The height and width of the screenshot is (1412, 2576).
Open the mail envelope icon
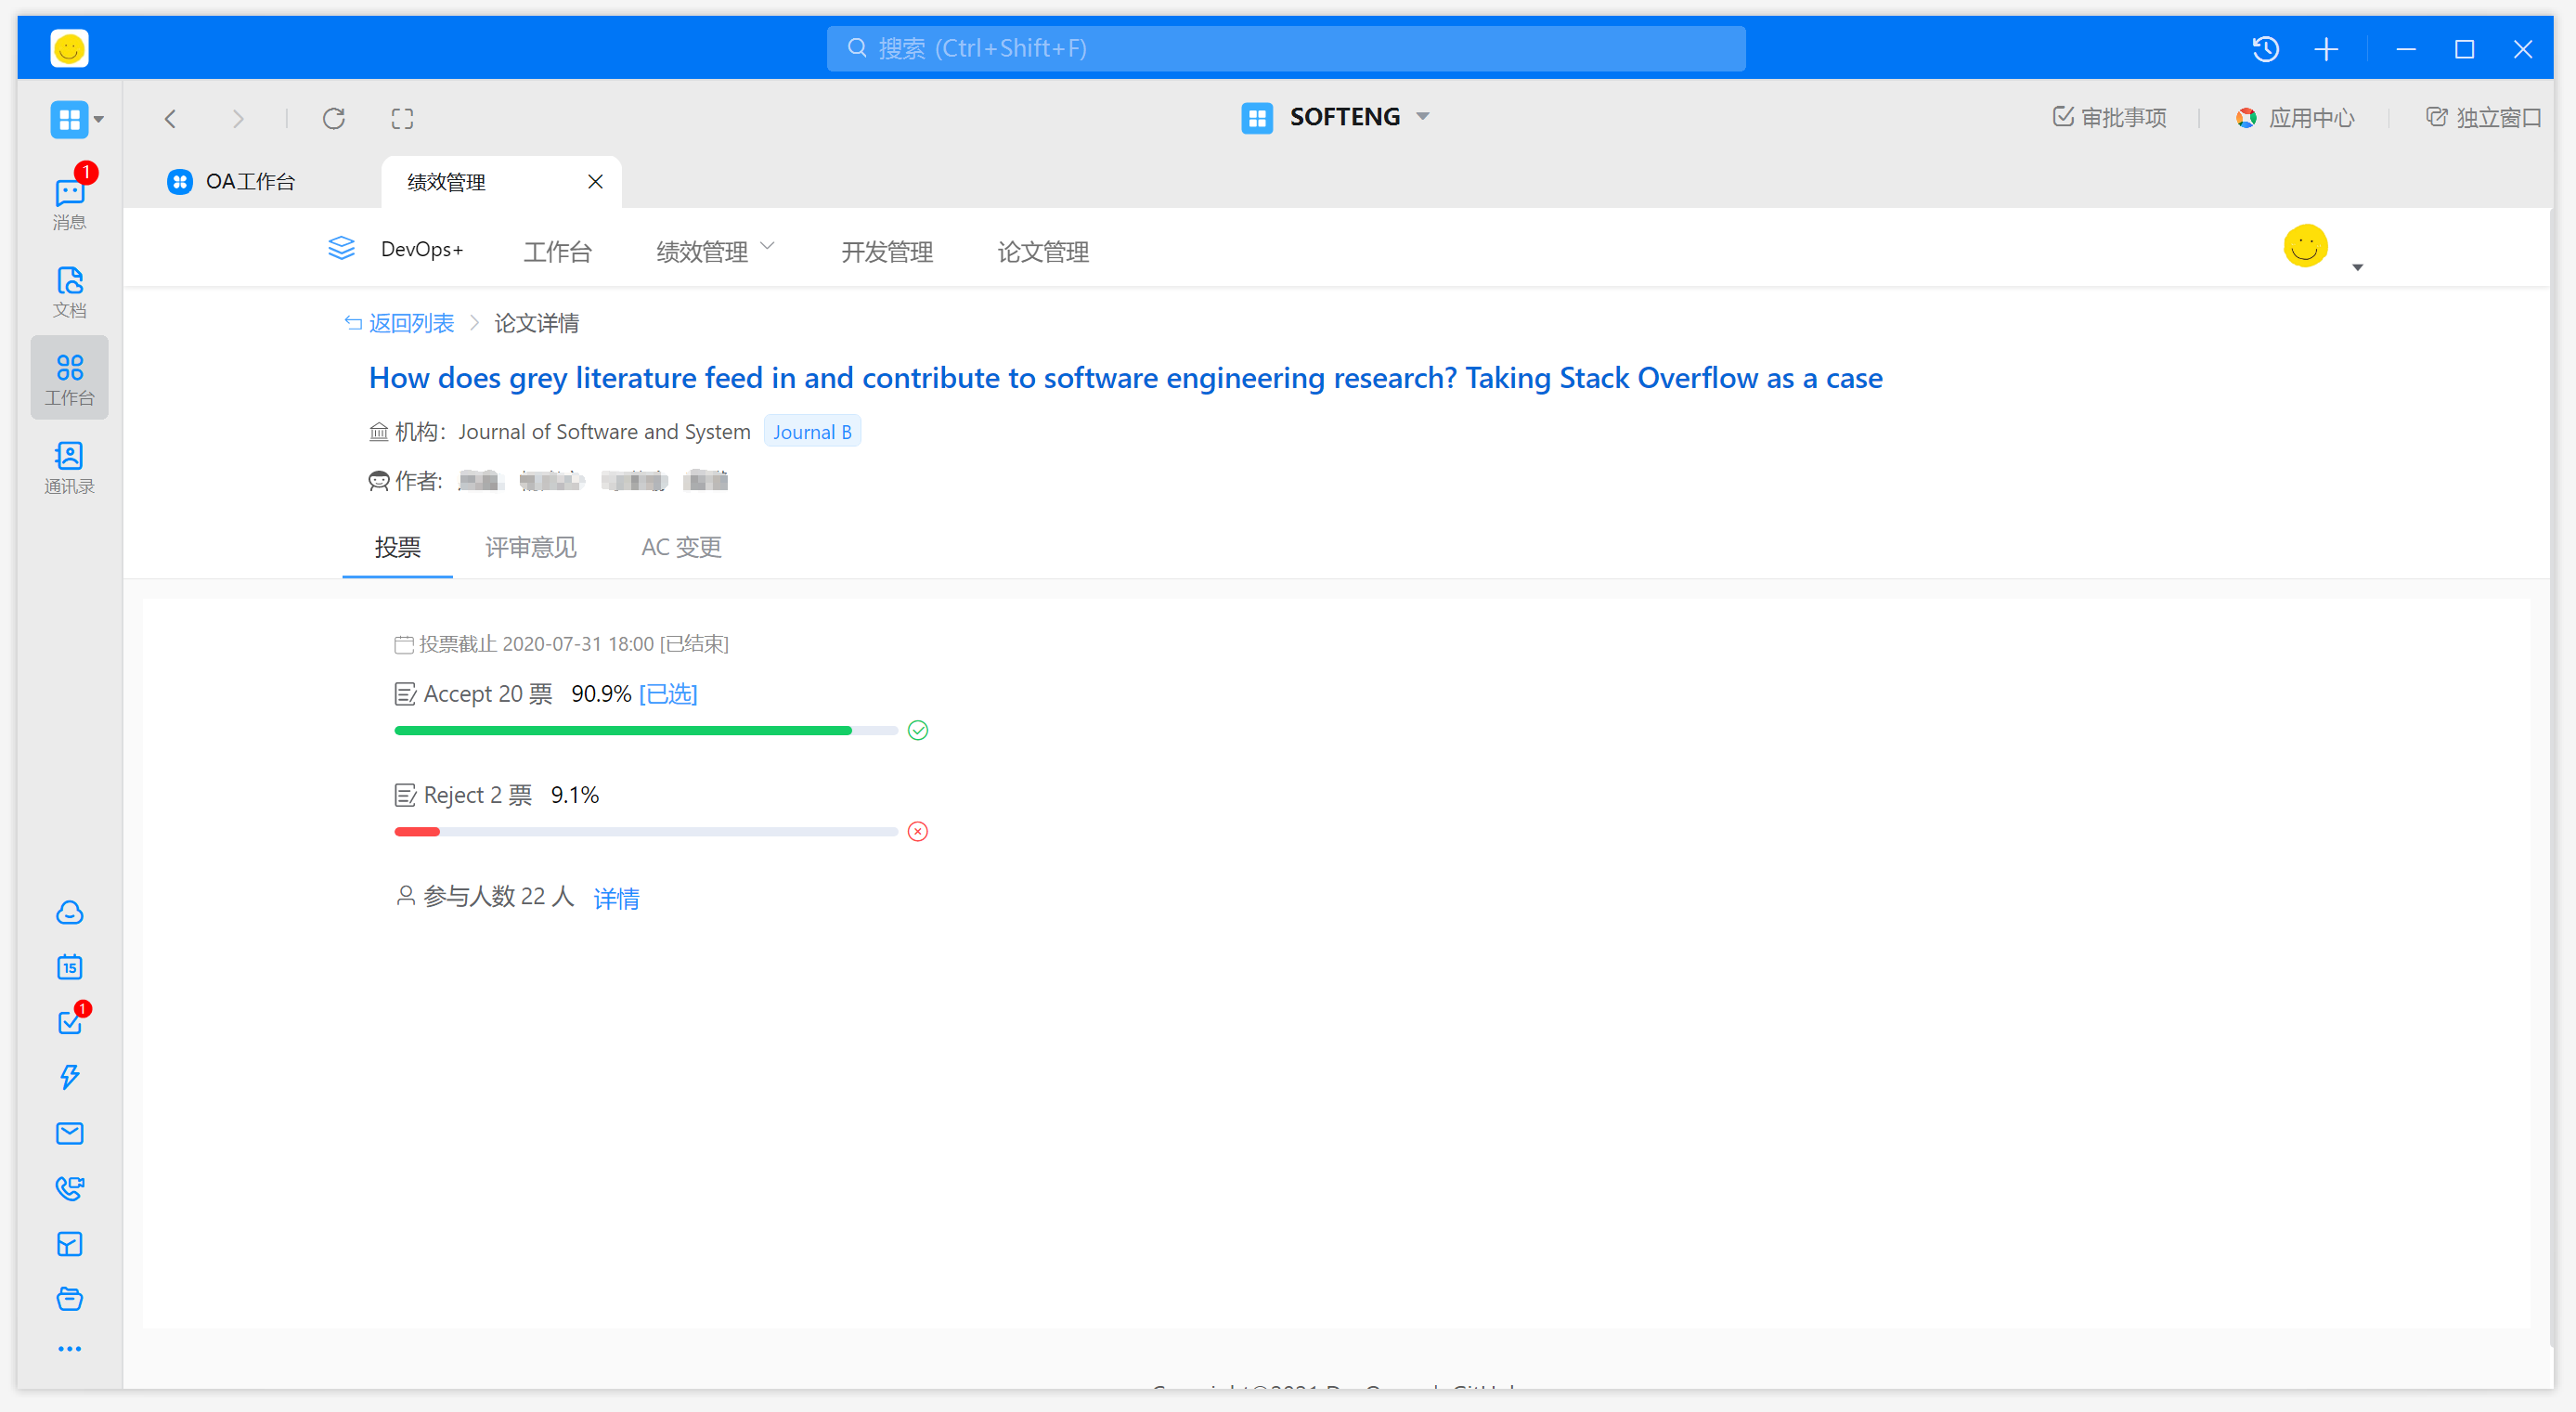[x=69, y=1133]
